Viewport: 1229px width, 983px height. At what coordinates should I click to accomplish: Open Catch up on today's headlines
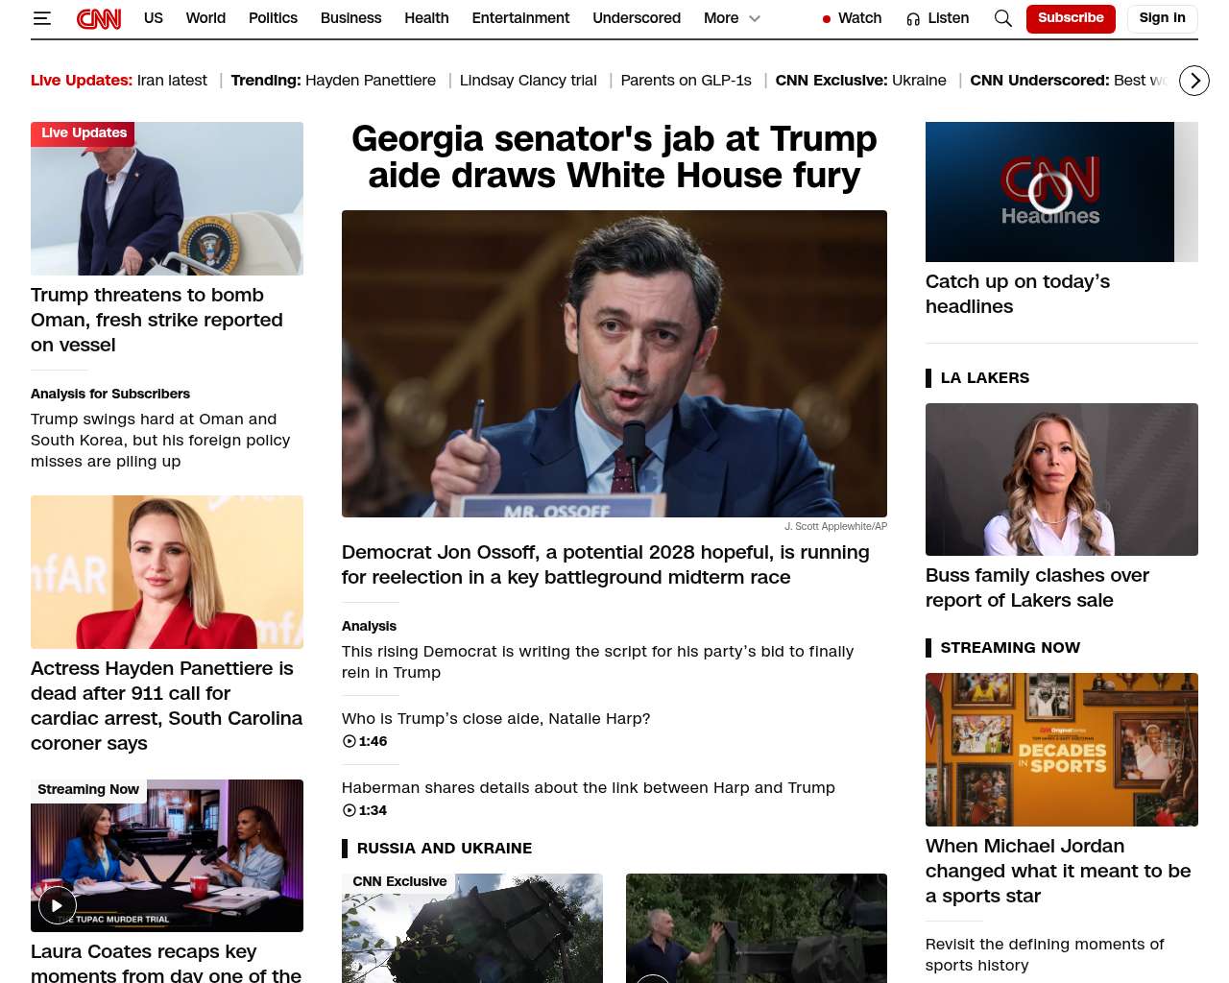[x=1018, y=294]
